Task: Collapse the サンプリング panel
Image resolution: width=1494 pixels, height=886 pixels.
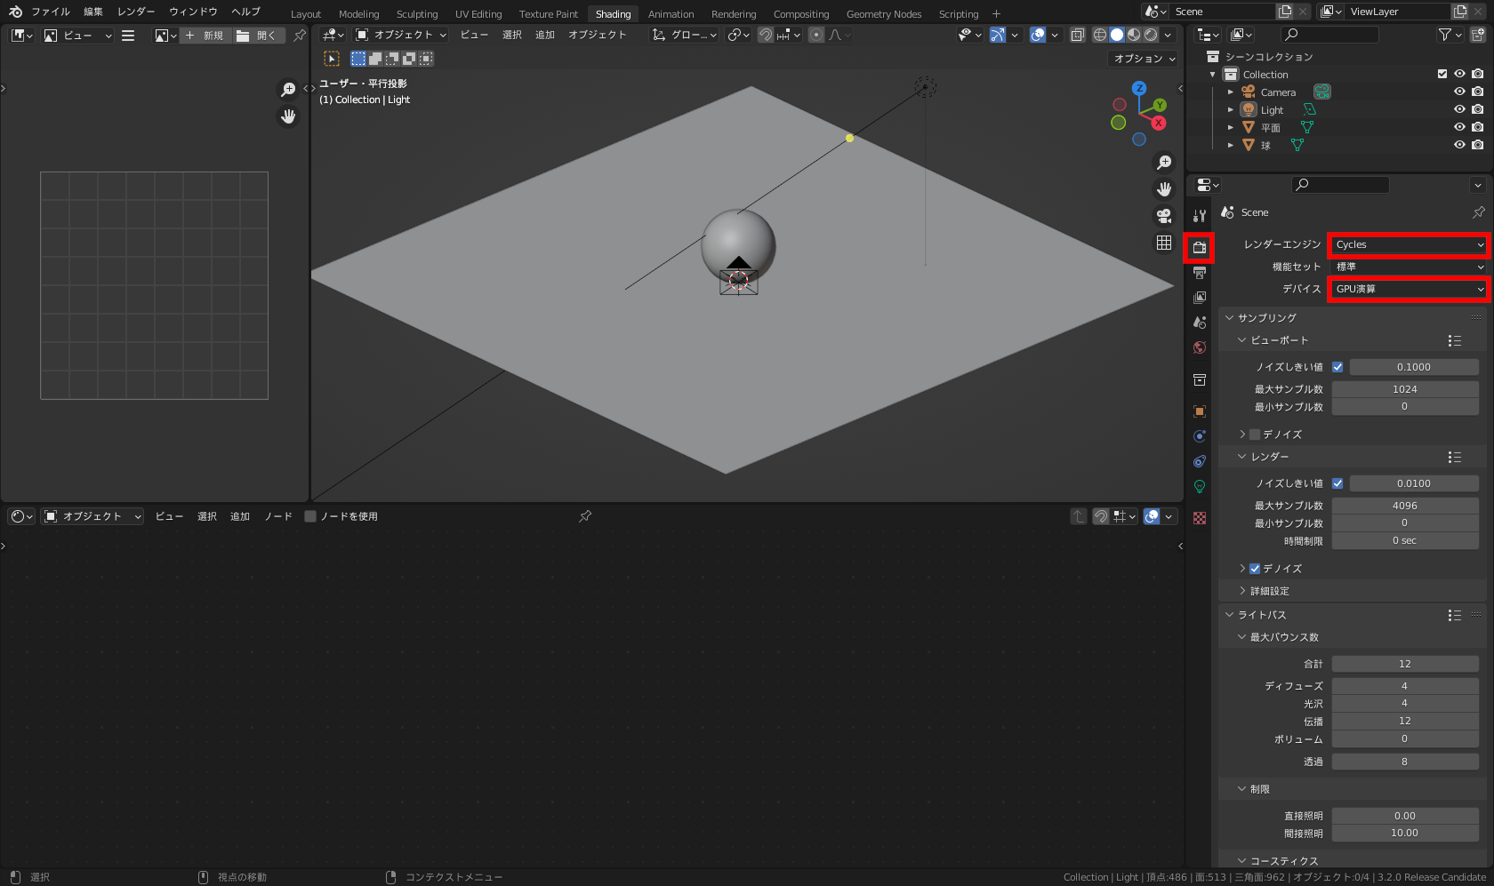Action: tap(1230, 318)
